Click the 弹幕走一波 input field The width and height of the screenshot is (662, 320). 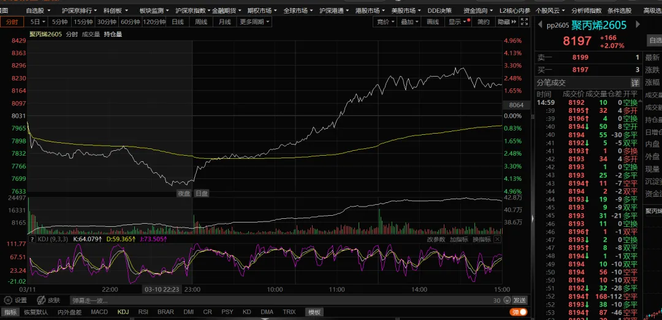coord(280,300)
